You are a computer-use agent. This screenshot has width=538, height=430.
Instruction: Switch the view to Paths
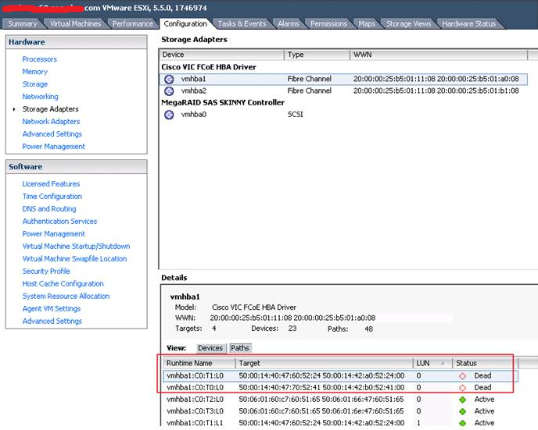click(240, 348)
